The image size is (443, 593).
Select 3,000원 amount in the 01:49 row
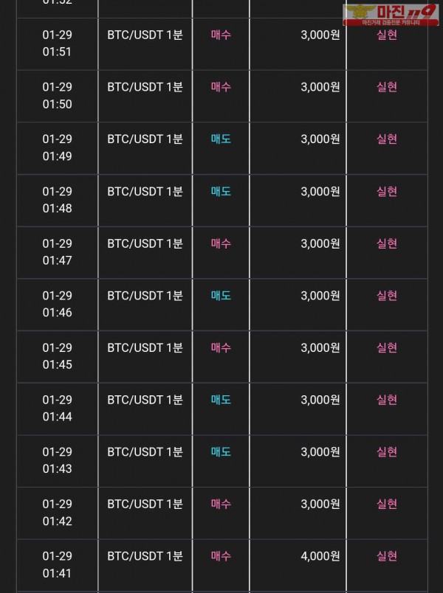(320, 139)
